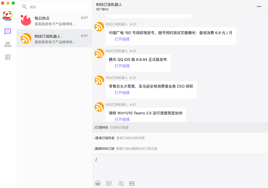Click the green fullscreen window button
This screenshot has width=268, height=188.
pyautogui.click(x=13, y=3)
